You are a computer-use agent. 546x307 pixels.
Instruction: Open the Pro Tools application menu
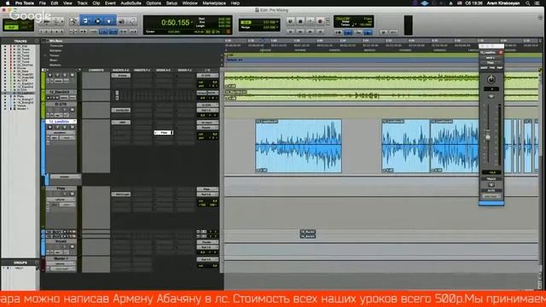(25, 3)
